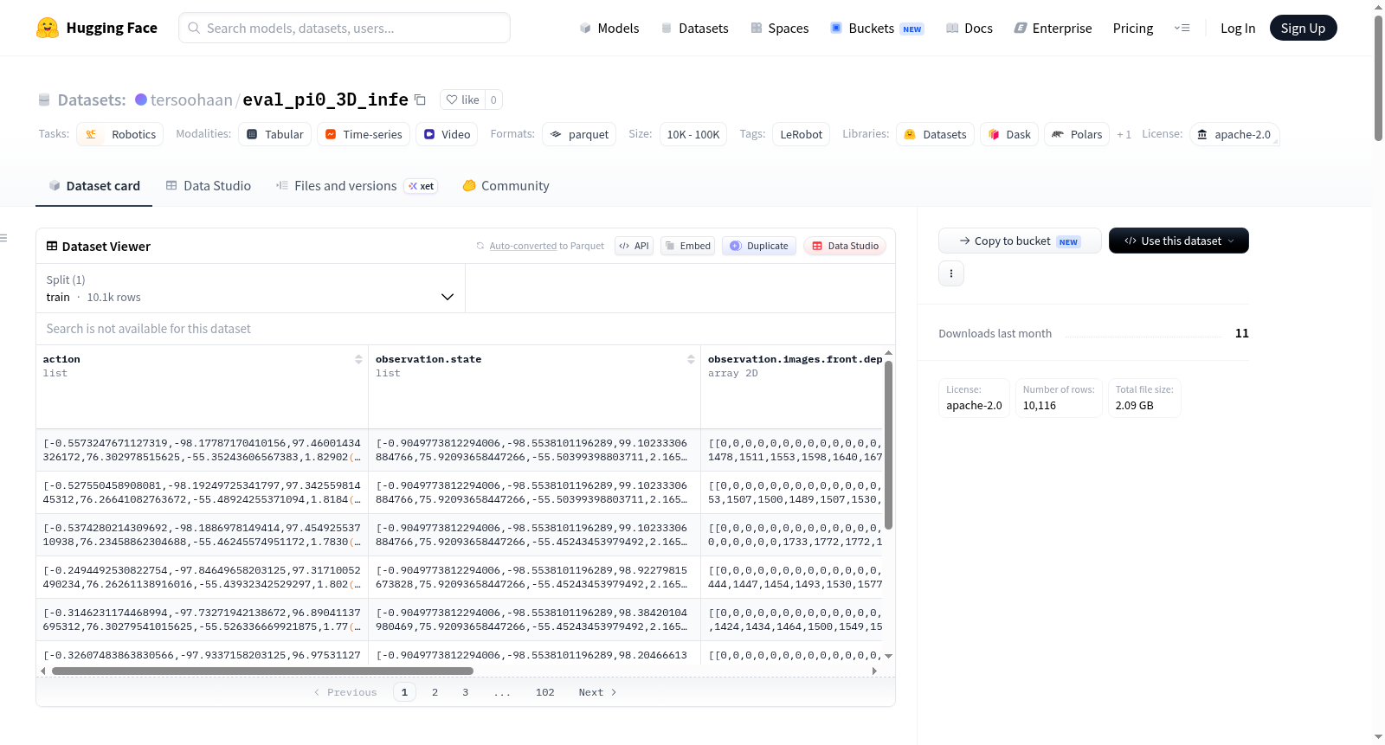
Task: Click the table scroll left arrow
Action: (x=43, y=671)
